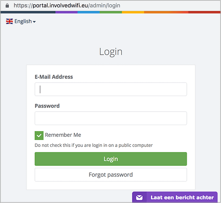
Task: Click the envelope icon in the purple widget
Action: pyautogui.click(x=139, y=197)
